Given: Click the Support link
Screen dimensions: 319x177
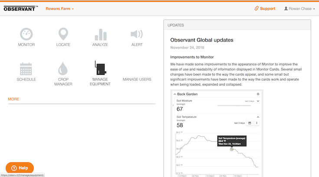Looking at the screenshot, I should click(265, 9).
